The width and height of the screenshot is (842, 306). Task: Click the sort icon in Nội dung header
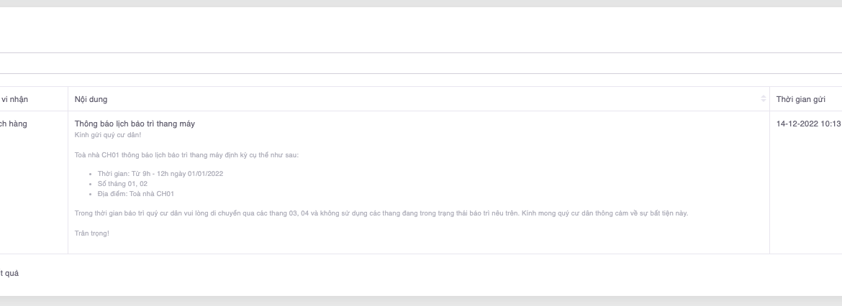(764, 98)
